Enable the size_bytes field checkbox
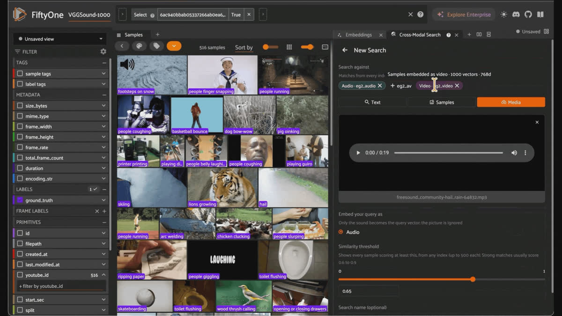 (20, 106)
